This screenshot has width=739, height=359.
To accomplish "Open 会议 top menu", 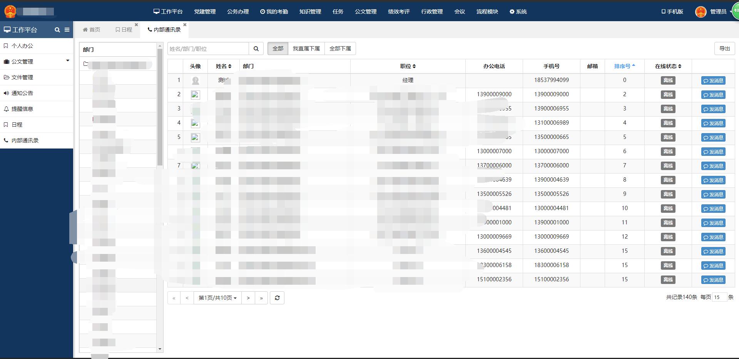I will (460, 12).
